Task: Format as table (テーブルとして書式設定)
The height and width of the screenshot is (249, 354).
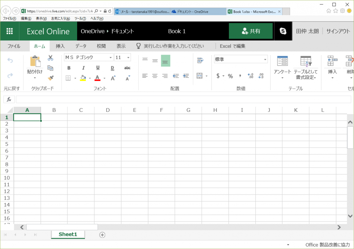Action: (306, 68)
